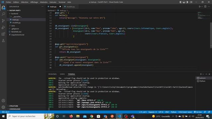The height and width of the screenshot is (119, 212).
Task: Open the Source Control view
Action: tap(3, 20)
